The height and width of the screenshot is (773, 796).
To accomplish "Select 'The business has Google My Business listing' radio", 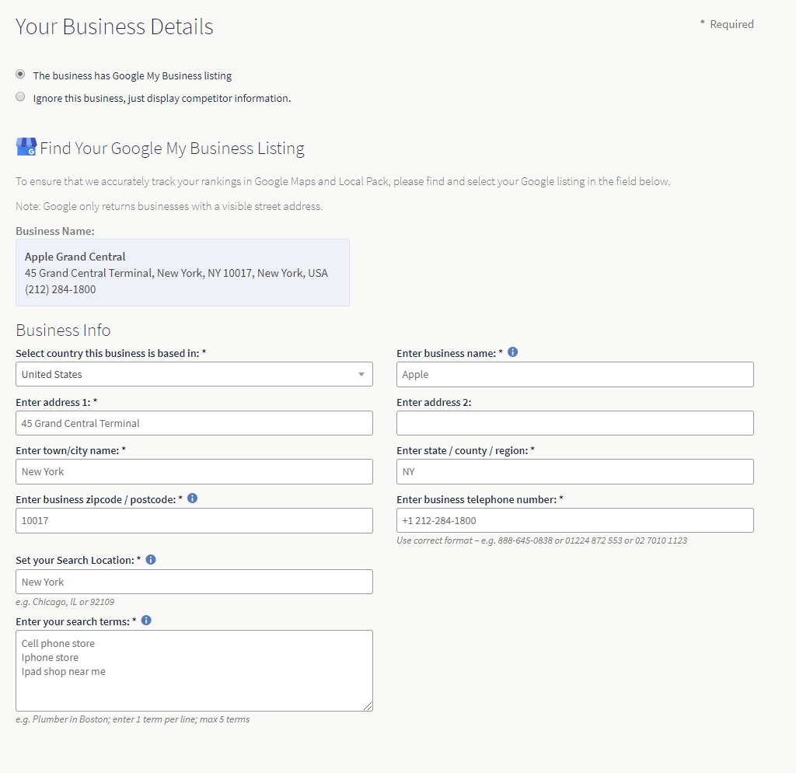I will click(20, 74).
